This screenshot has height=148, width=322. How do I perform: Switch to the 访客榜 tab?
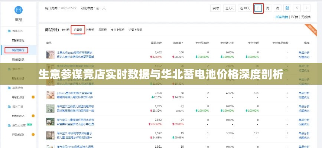78,30
